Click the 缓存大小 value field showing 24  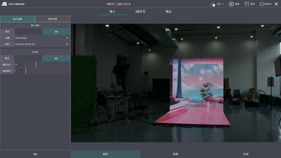click(x=20, y=65)
